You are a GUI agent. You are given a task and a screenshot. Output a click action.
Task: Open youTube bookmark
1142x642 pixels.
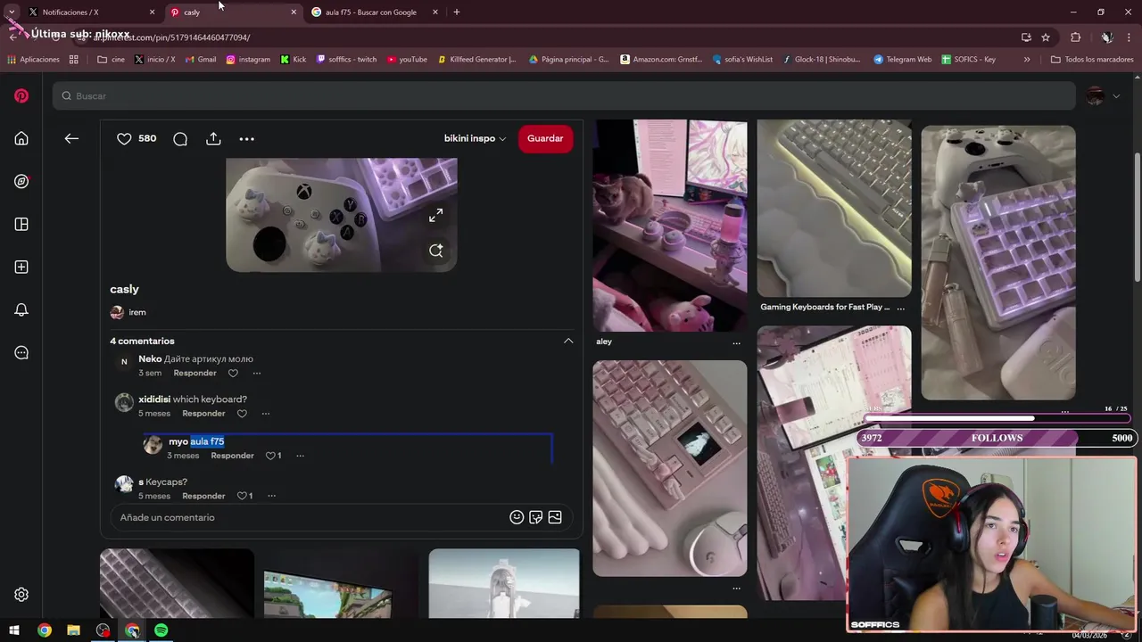click(406, 60)
